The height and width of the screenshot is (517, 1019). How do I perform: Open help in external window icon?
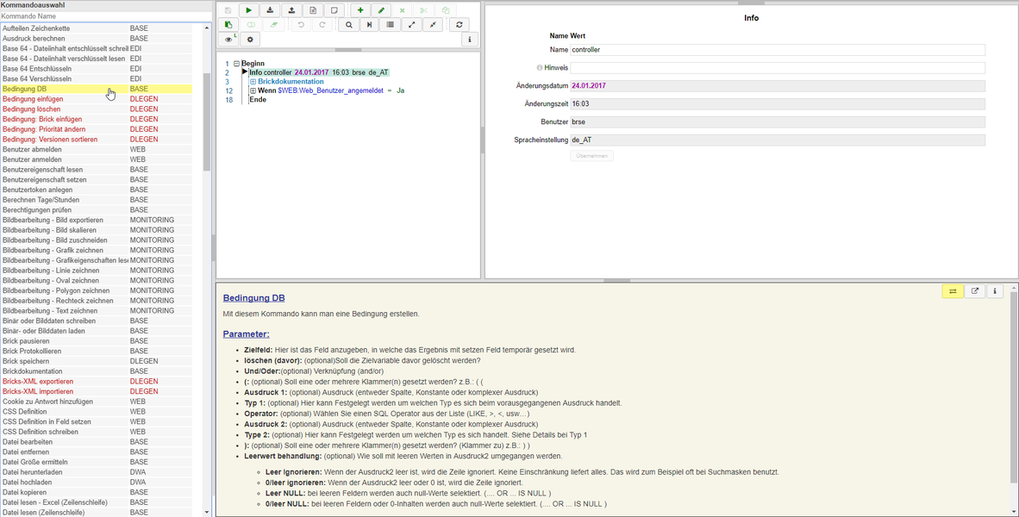[x=974, y=291]
